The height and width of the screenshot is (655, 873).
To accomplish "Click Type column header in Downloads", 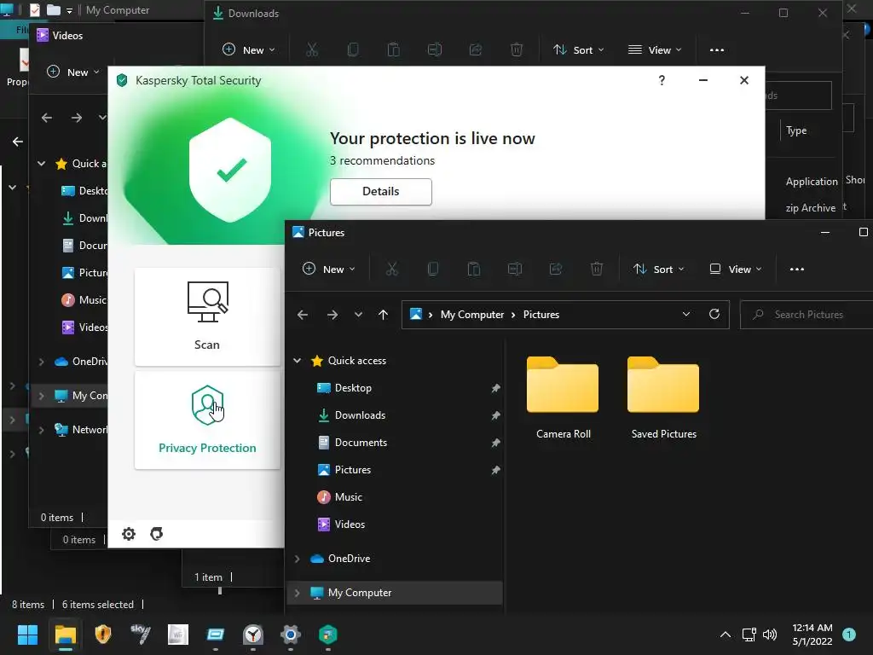I will (796, 130).
